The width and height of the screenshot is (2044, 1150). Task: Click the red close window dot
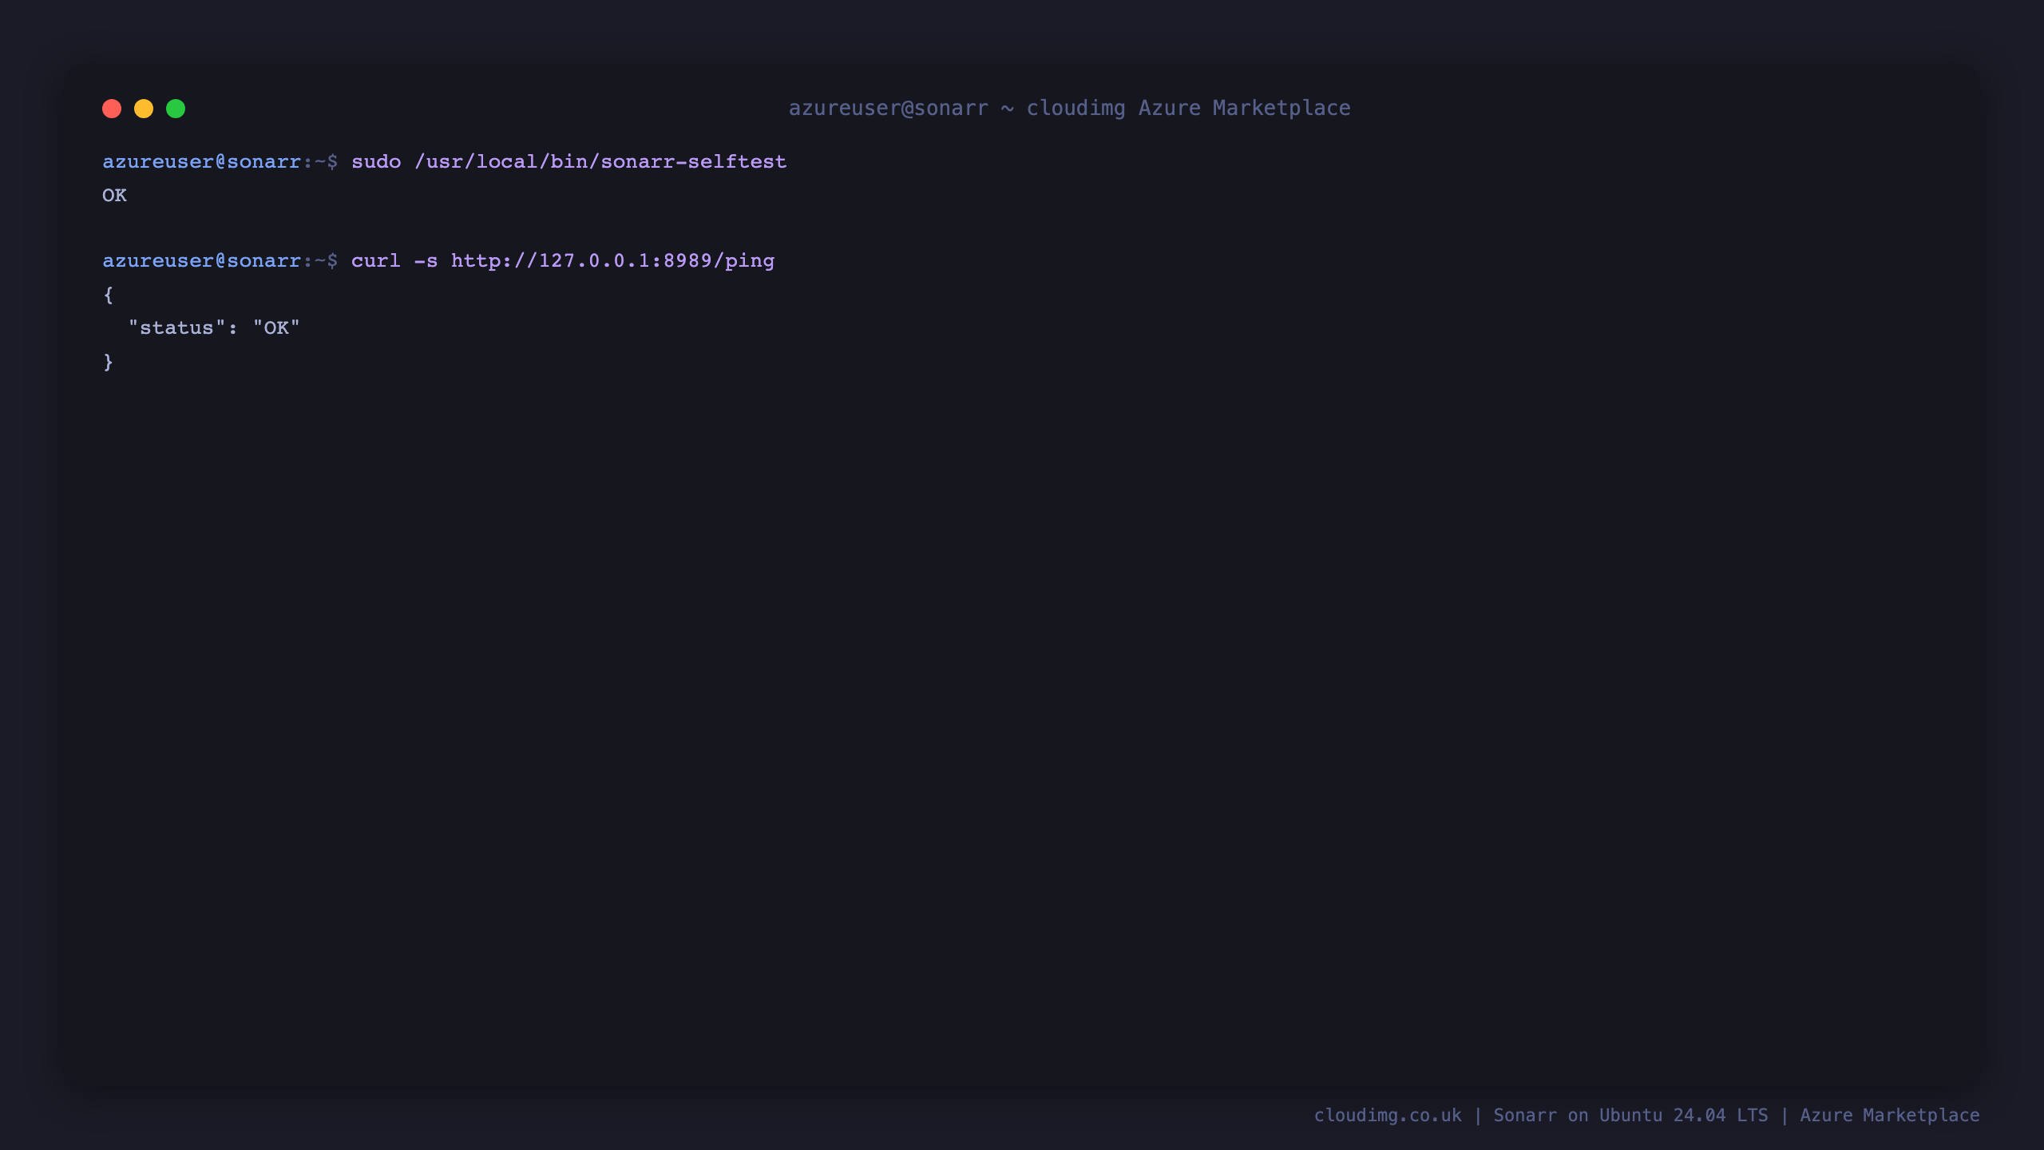(112, 109)
